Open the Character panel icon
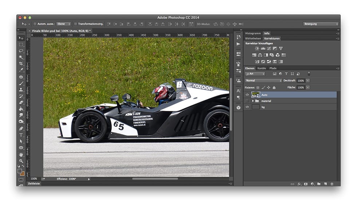 pyautogui.click(x=238, y=91)
